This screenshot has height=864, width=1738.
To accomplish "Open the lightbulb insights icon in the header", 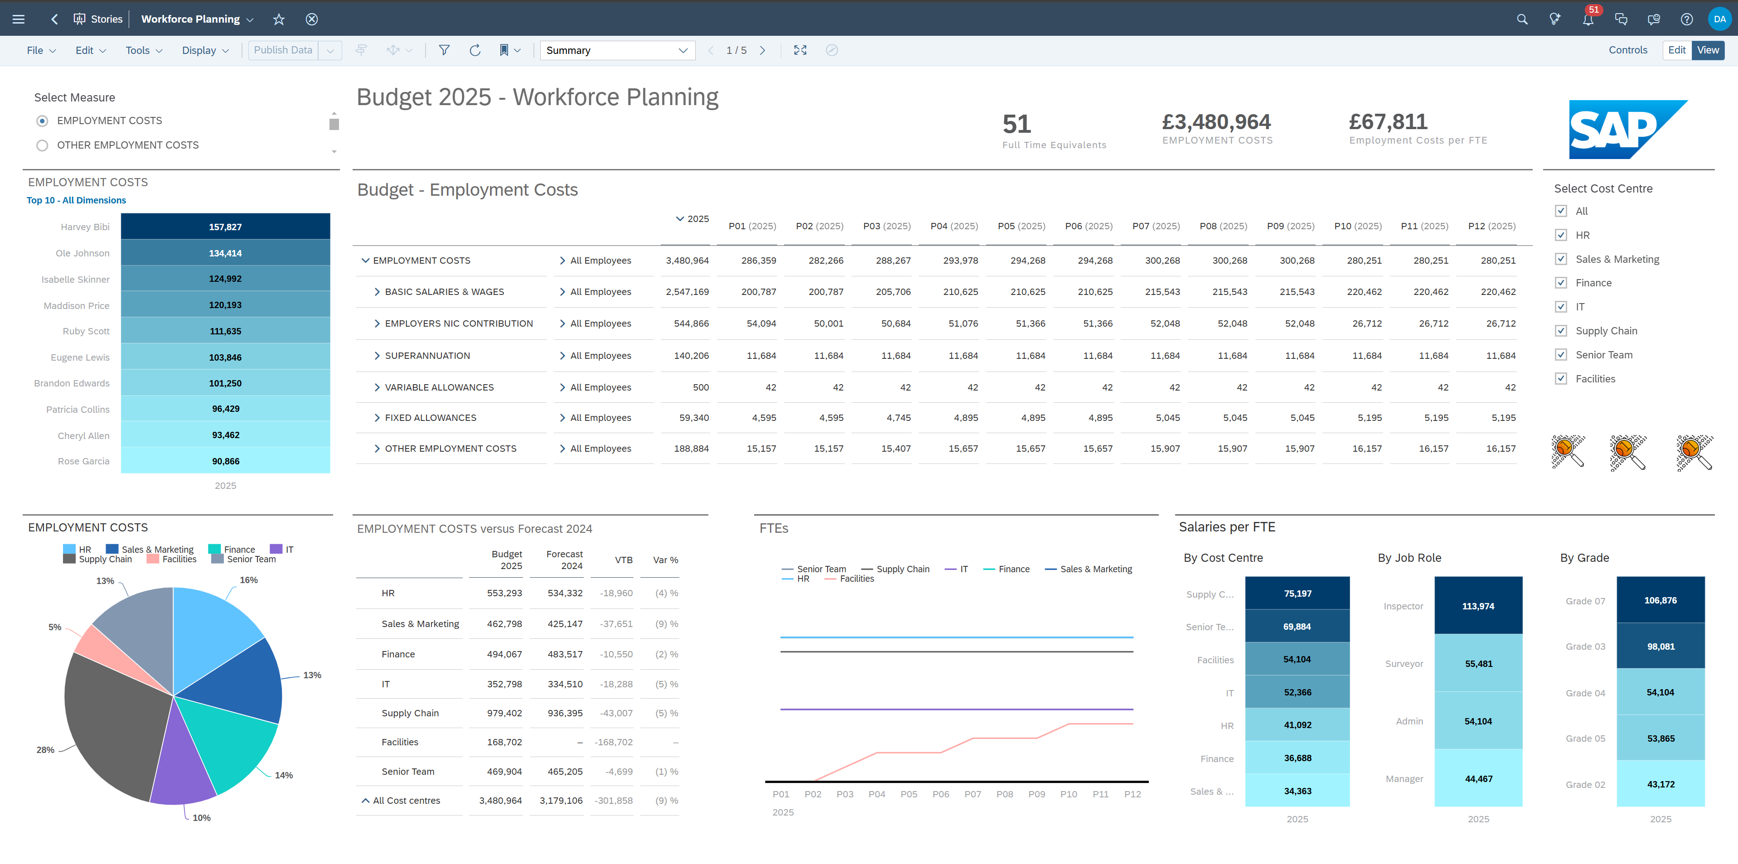I will point(1555,19).
